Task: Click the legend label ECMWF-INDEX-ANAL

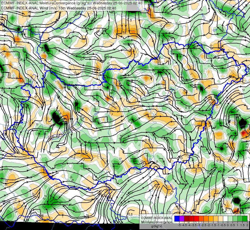Action: 157,218
